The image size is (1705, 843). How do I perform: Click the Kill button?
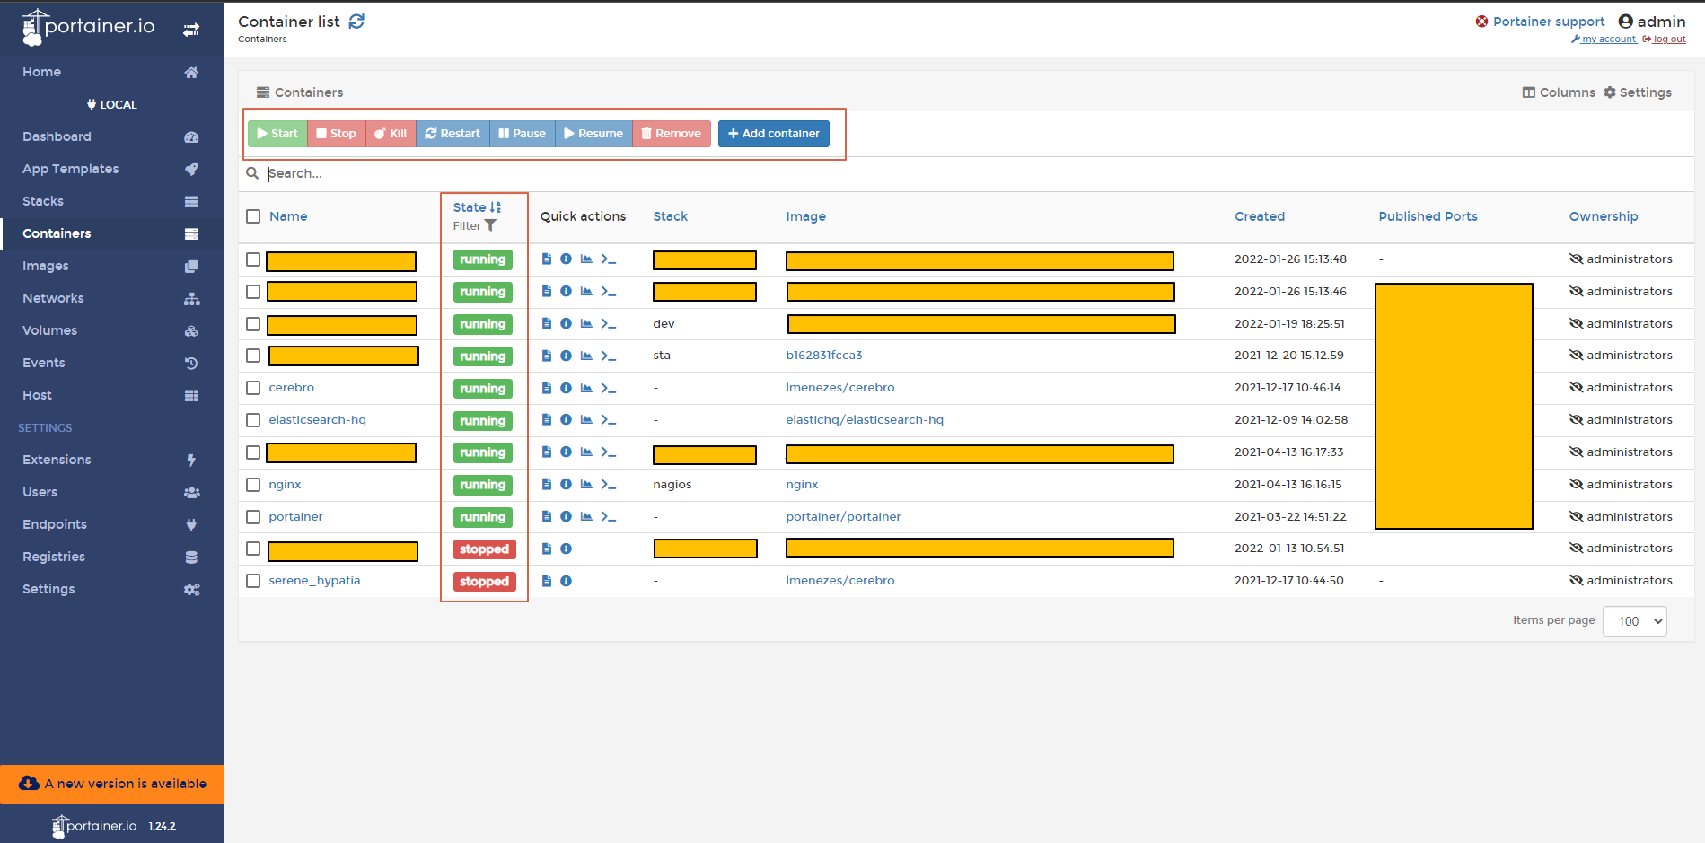391,134
